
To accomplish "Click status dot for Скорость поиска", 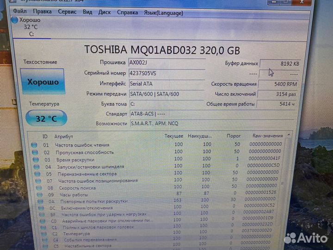I will (x=39, y=188).
